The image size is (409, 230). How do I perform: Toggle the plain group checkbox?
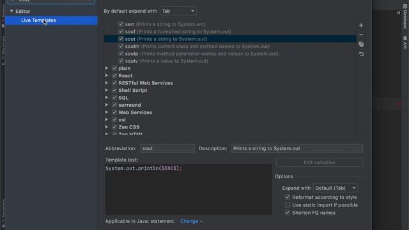point(114,68)
